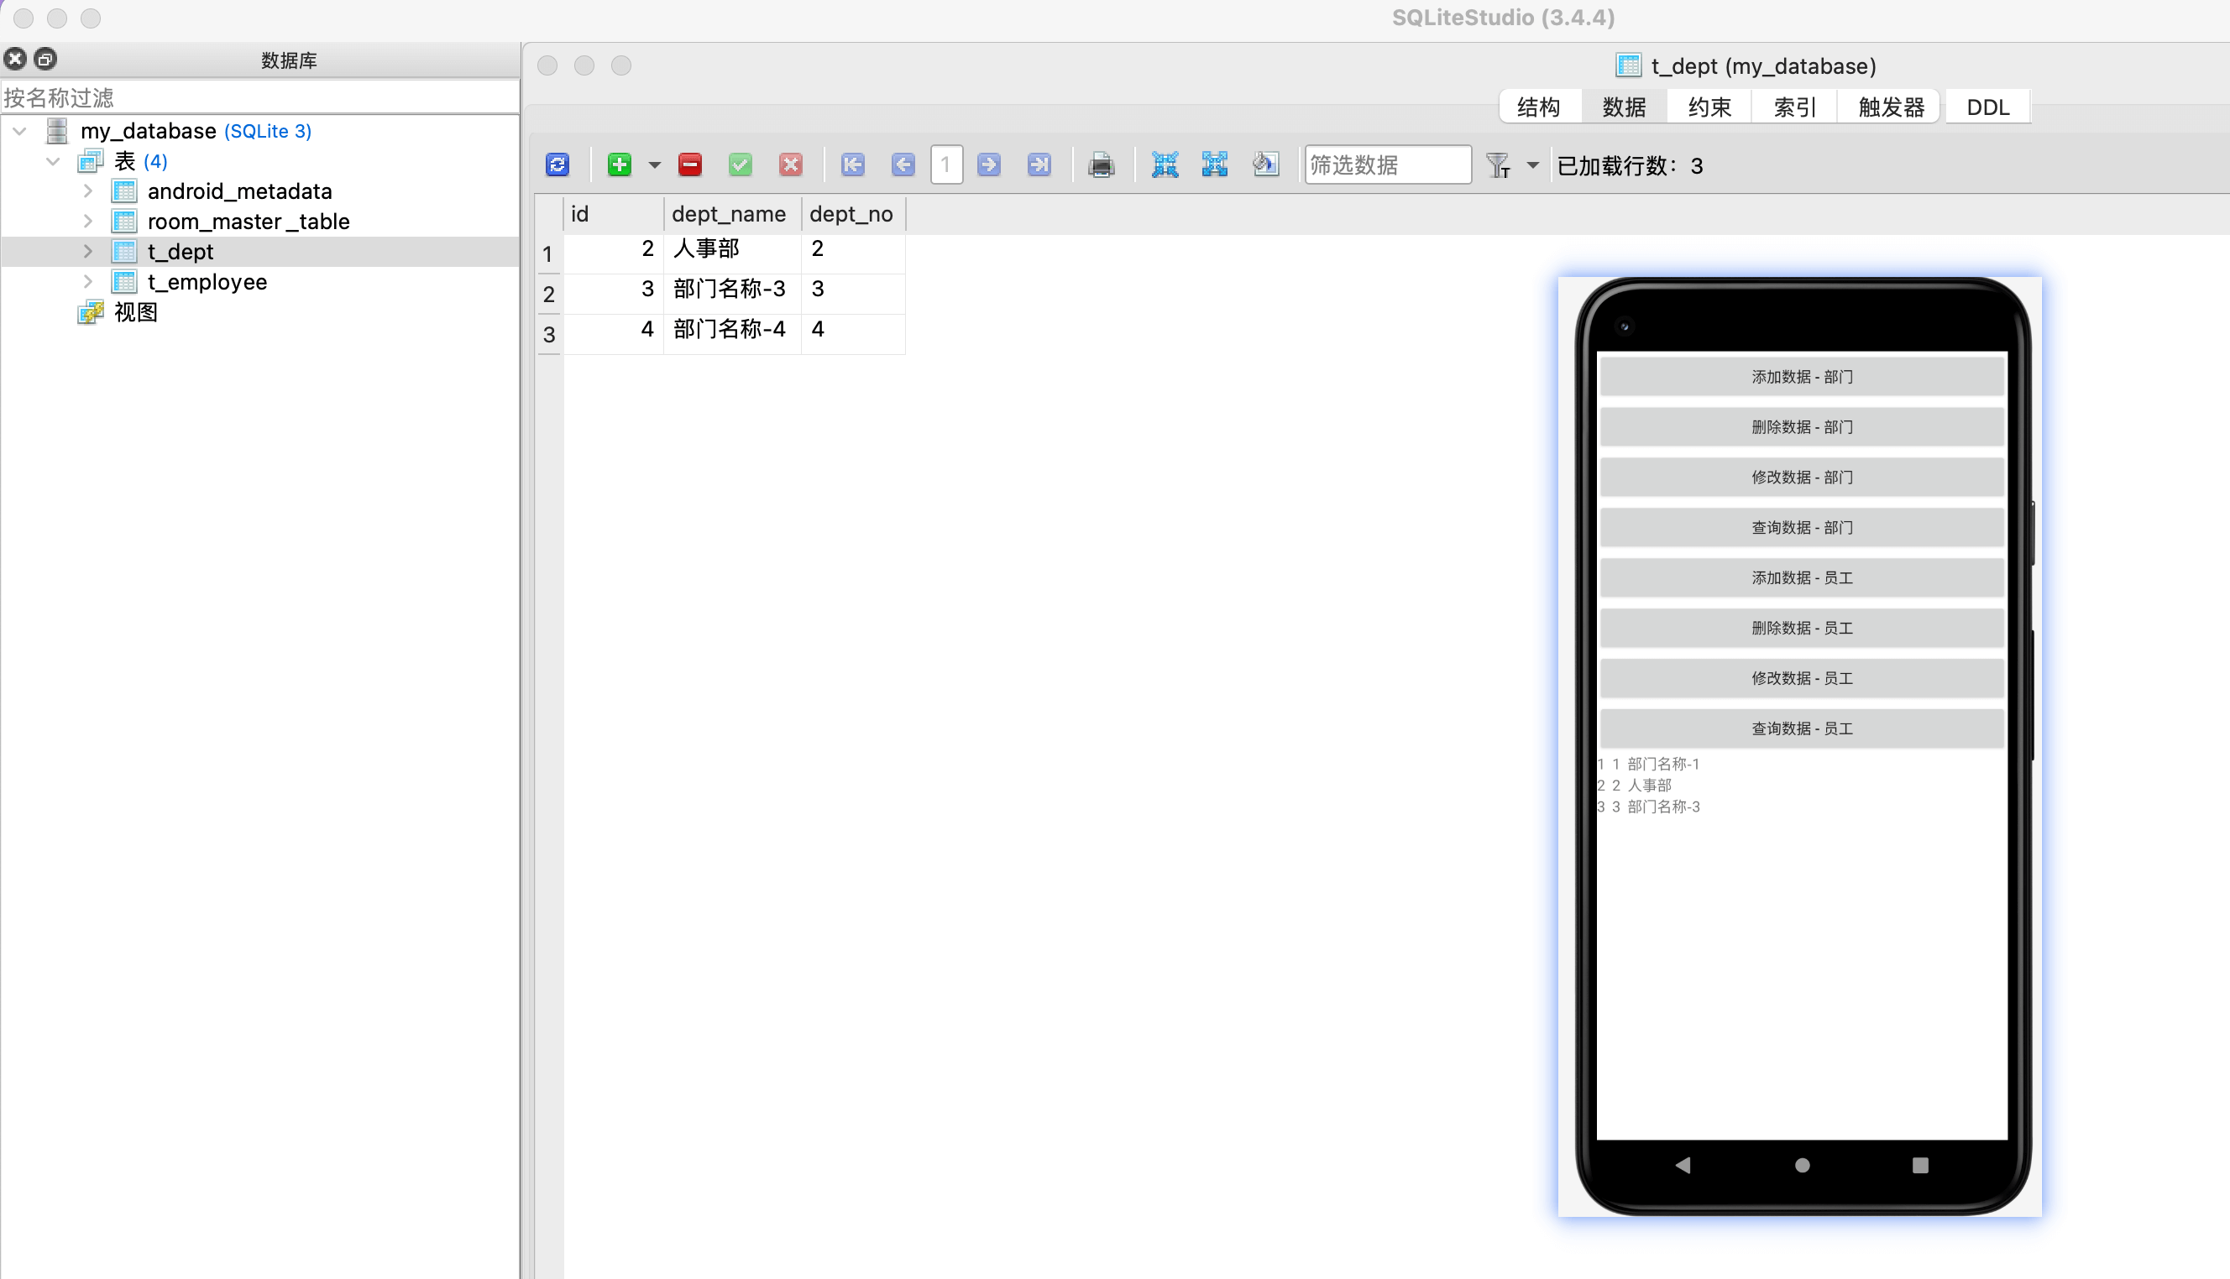Click the red rollback changes X icon
The image size is (2230, 1279).
tap(791, 164)
